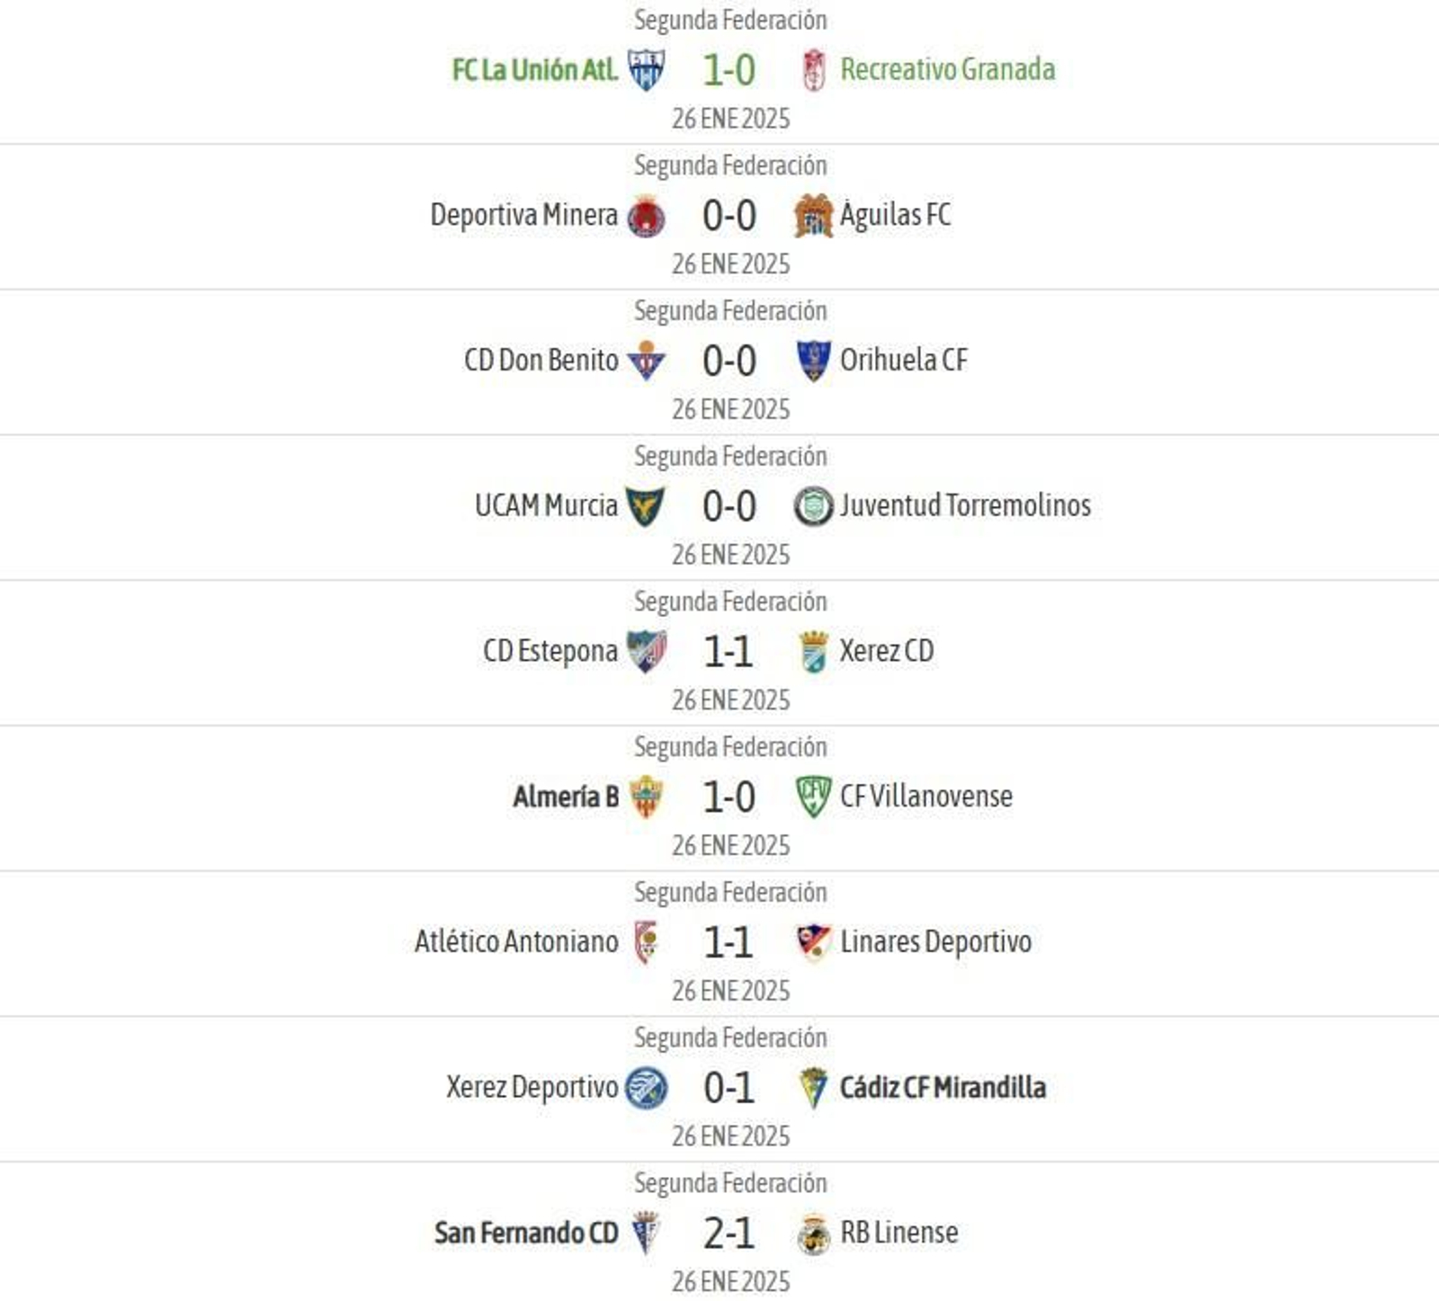Viewport: 1439px width, 1301px height.
Task: Click the CF Villanovense green shield
Action: (814, 796)
